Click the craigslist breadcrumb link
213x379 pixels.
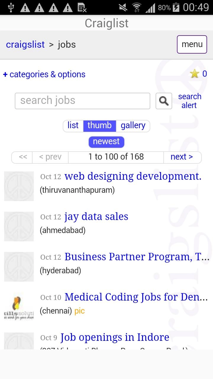point(25,45)
